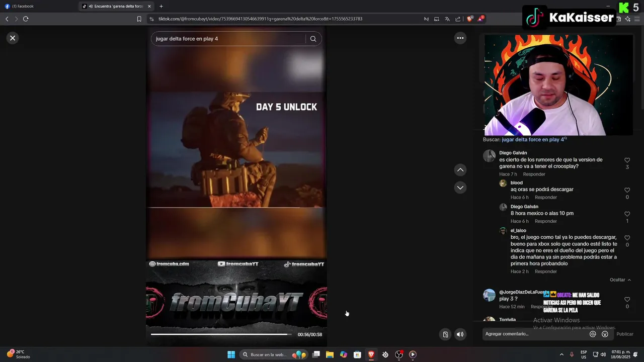Open el_laloo's profile by username
644x362 pixels.
(x=518, y=230)
